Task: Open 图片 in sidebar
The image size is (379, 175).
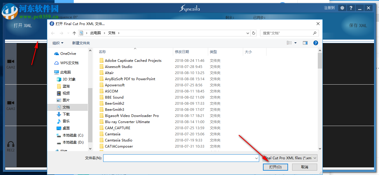Action: tap(63, 100)
